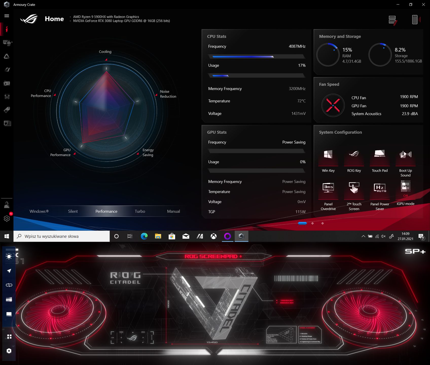Click the ScreenPad display monitor icon
Screen dimensions: 430x365
9,314
